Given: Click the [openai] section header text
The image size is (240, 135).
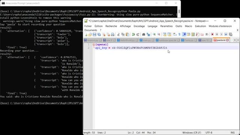Looking at the screenshot, I should click(102, 45).
